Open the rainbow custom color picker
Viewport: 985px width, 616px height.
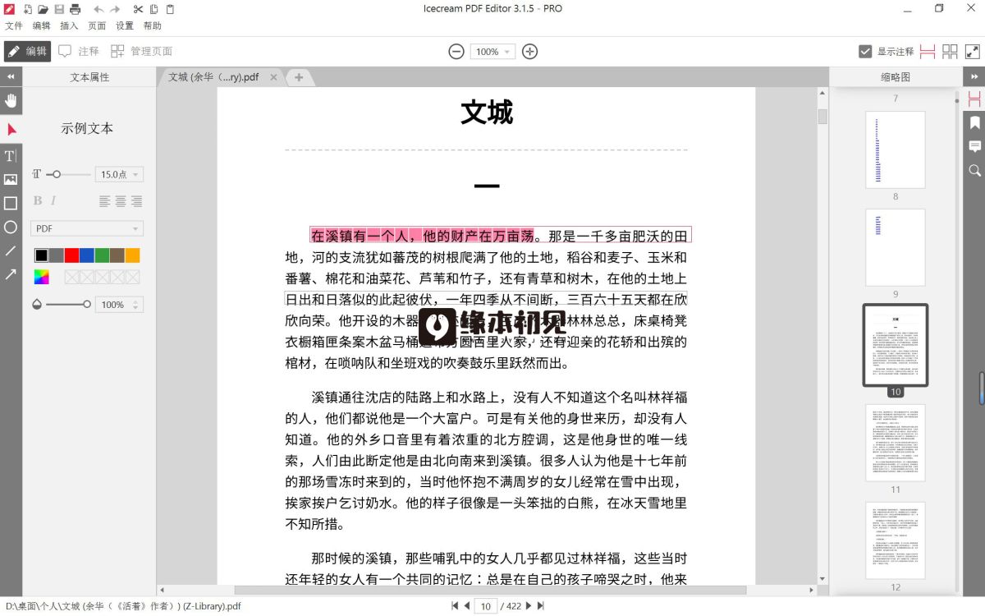pos(41,277)
